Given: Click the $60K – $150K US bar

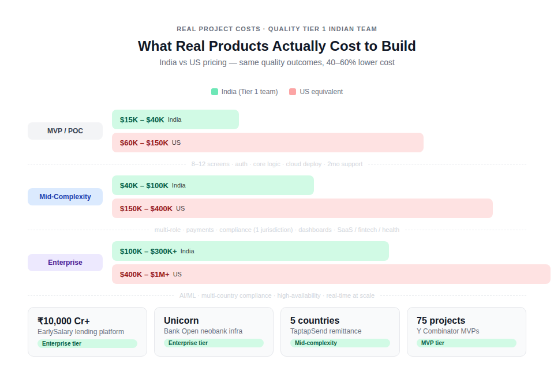Looking at the screenshot, I should coord(267,142).
